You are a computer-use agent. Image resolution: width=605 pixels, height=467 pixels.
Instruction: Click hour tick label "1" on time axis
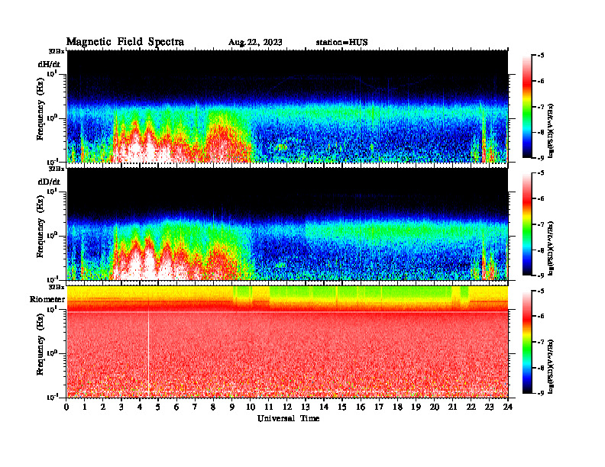coord(85,407)
